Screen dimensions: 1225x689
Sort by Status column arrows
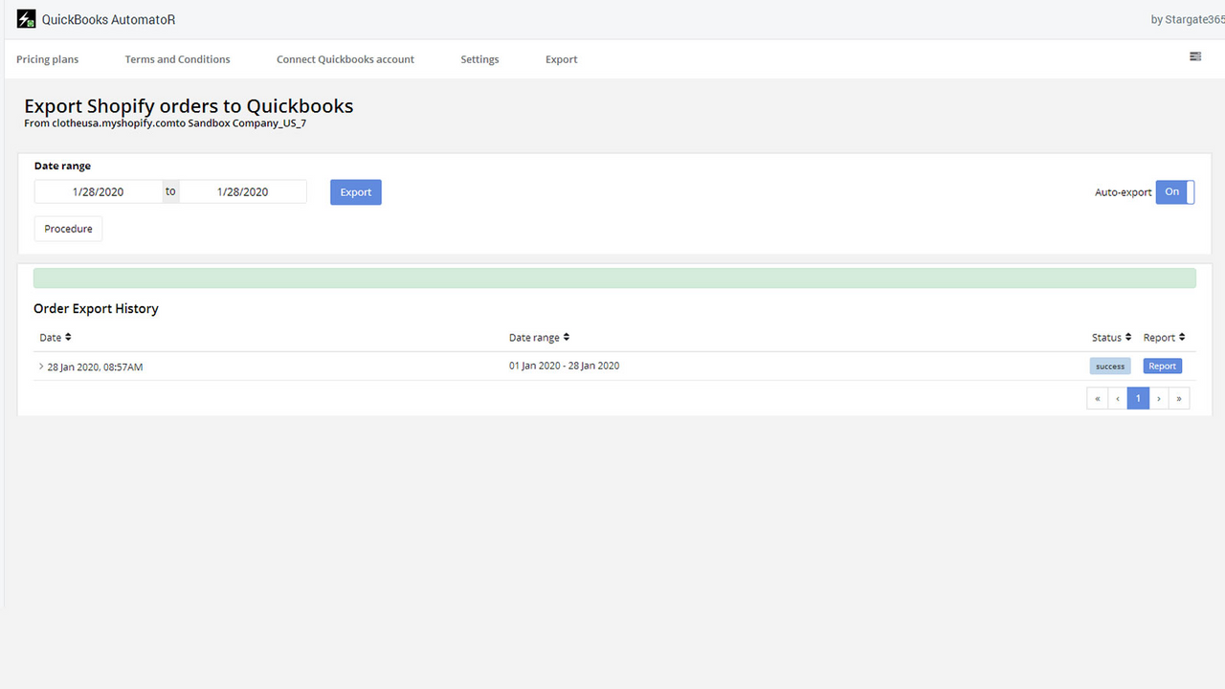click(x=1128, y=337)
